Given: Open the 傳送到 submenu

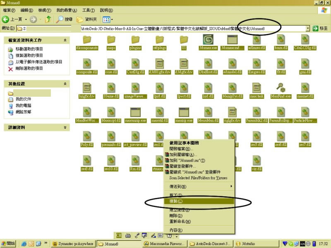Looking at the screenshot, I should [199, 186].
